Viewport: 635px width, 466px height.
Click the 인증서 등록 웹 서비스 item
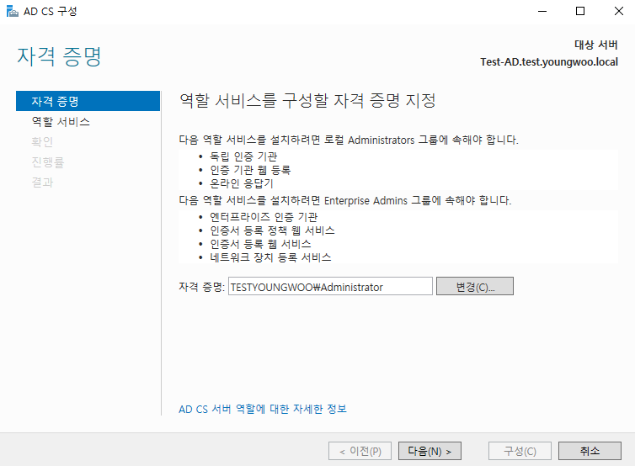point(260,244)
